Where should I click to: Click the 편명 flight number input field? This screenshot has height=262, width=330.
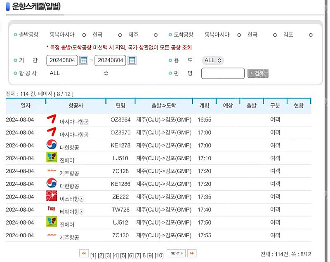(223, 73)
